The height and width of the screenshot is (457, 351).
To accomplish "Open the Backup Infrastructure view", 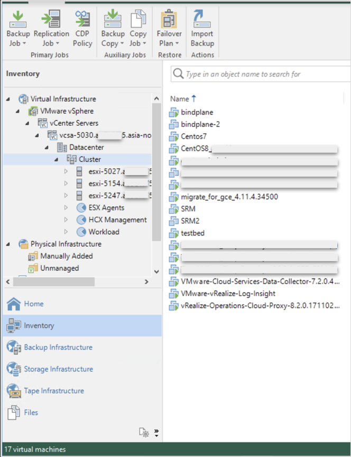I will pyautogui.click(x=58, y=348).
